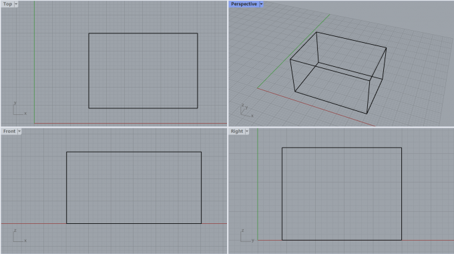
Task: Pick the box's top edge in Right viewport
Action: tap(342, 148)
